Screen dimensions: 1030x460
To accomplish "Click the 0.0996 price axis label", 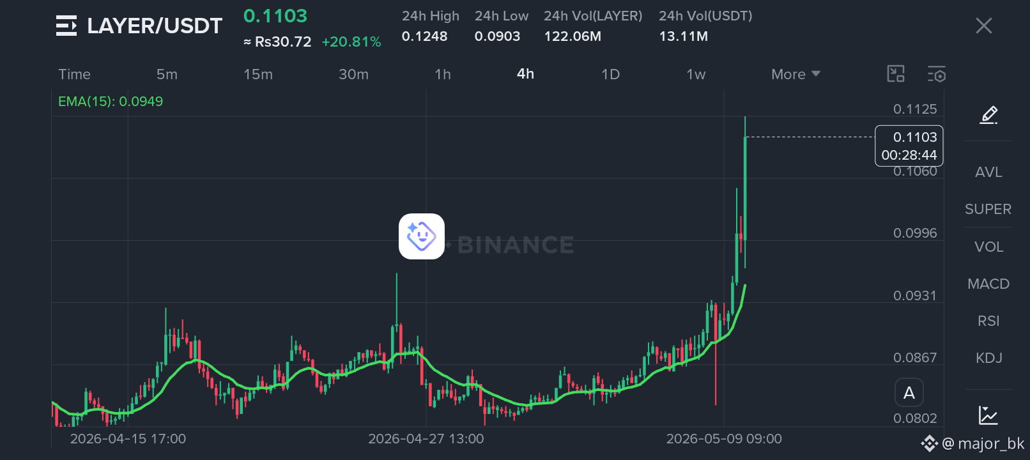I will pos(915,233).
